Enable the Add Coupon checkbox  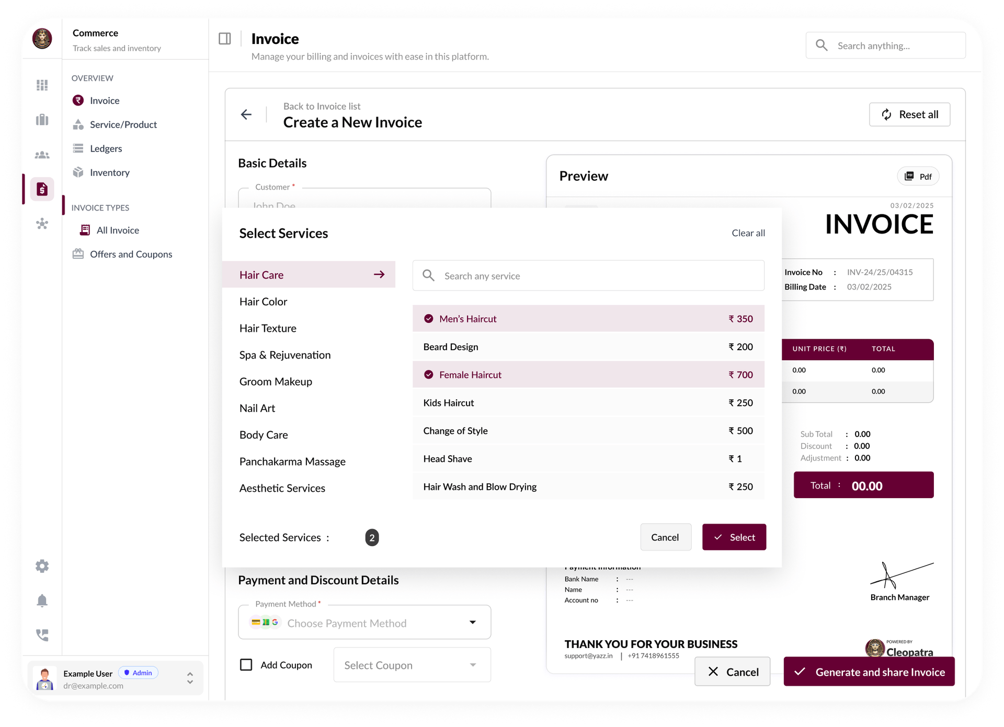pyautogui.click(x=246, y=664)
